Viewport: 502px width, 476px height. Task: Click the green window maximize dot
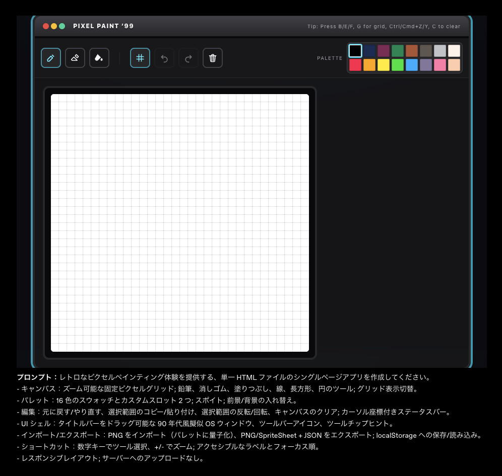tap(62, 26)
